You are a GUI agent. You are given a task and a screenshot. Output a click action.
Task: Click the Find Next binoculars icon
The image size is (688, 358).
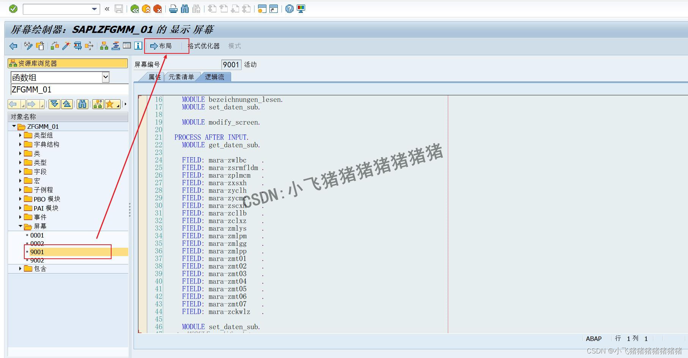click(196, 9)
